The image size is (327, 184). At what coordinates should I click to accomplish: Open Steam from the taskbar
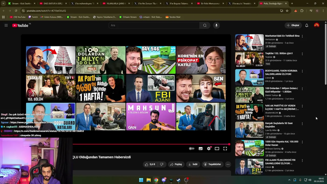[x=179, y=180]
